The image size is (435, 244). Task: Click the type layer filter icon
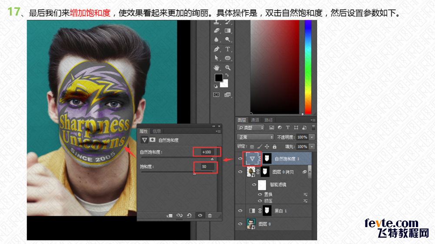coord(288,128)
